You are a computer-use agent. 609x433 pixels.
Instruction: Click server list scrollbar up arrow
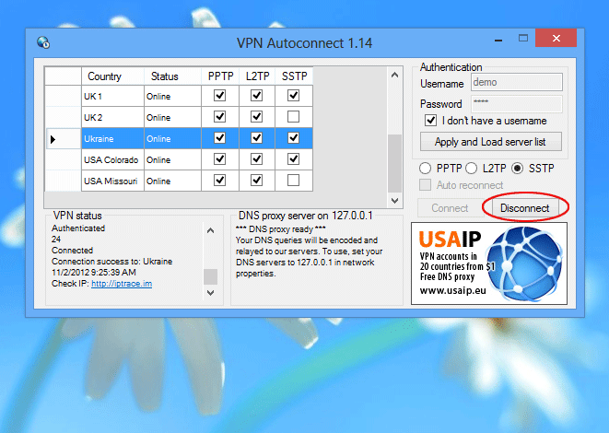tap(395, 75)
